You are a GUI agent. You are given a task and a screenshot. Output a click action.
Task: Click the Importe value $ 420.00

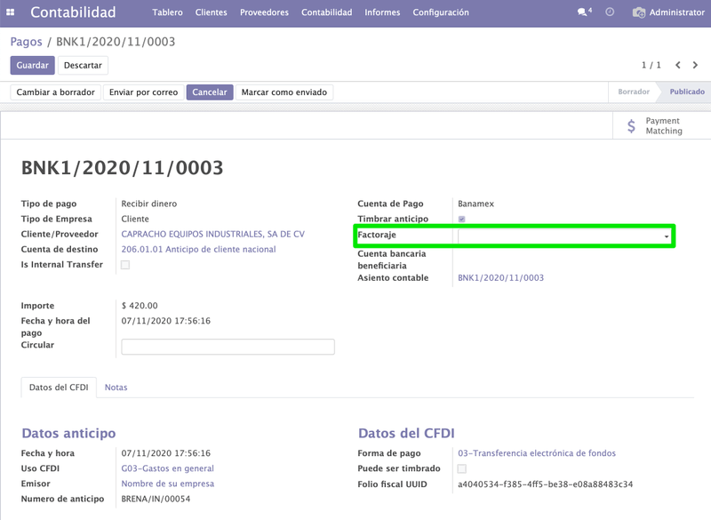[140, 306]
